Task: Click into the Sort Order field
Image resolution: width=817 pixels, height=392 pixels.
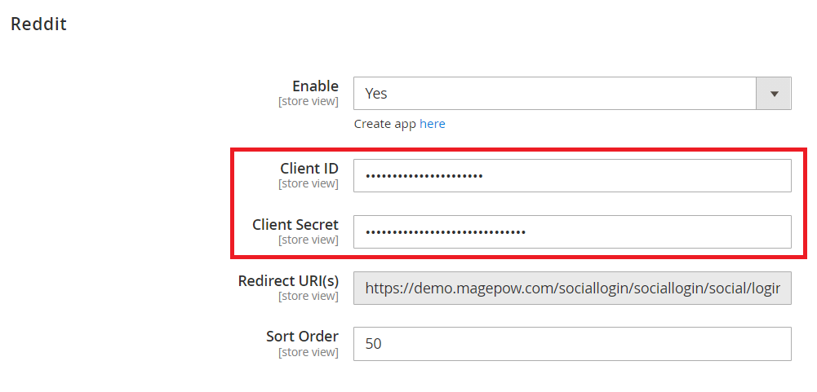Action: 571,344
